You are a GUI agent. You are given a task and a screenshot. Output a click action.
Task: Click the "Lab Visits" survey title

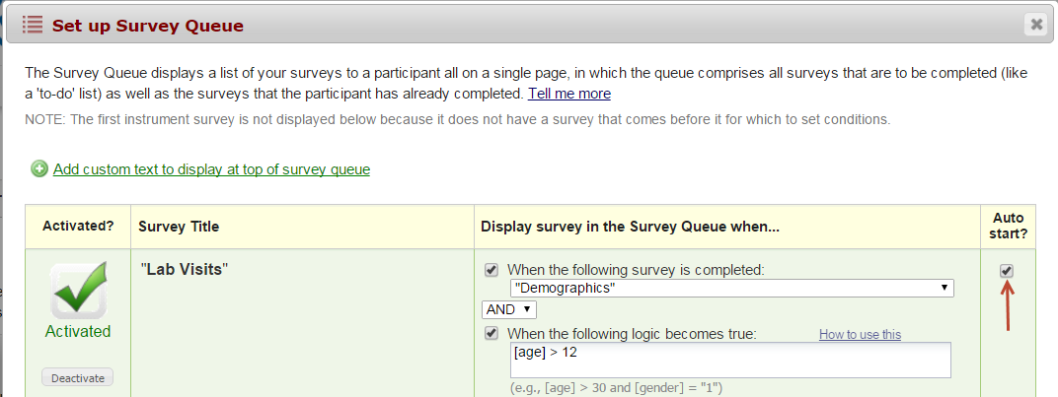coord(184,269)
